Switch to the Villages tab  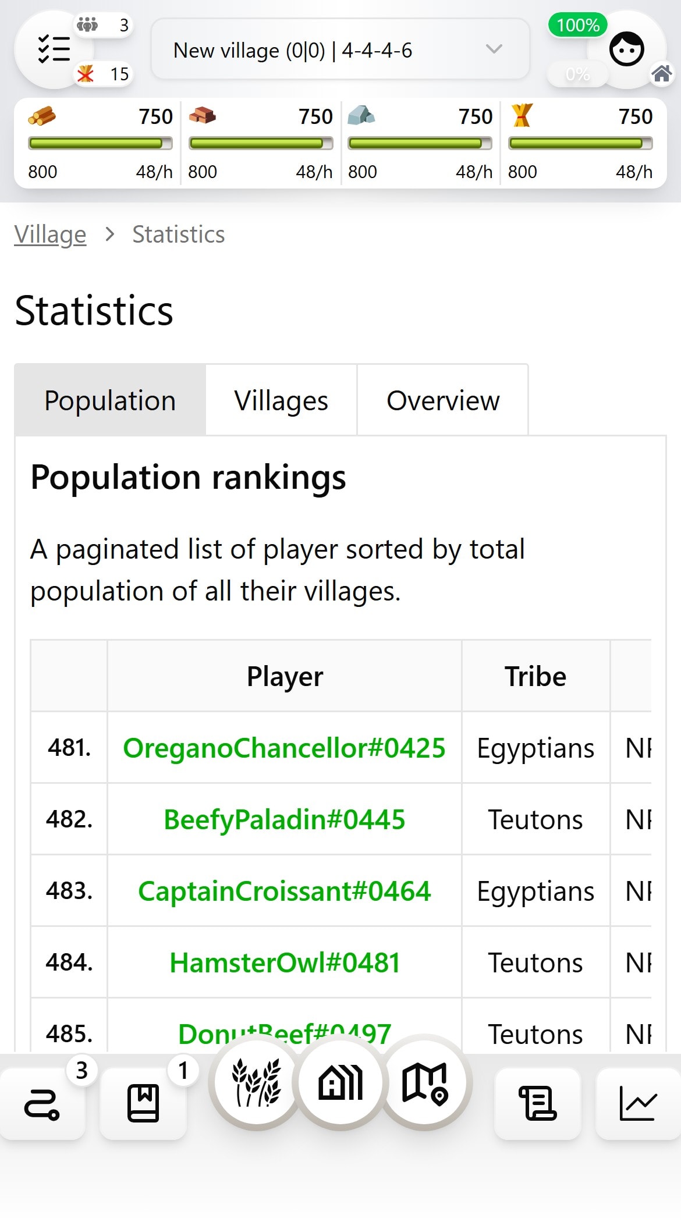(x=281, y=400)
